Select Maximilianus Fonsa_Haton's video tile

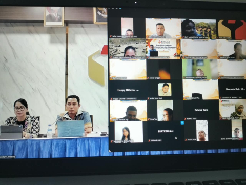[x=200, y=69]
